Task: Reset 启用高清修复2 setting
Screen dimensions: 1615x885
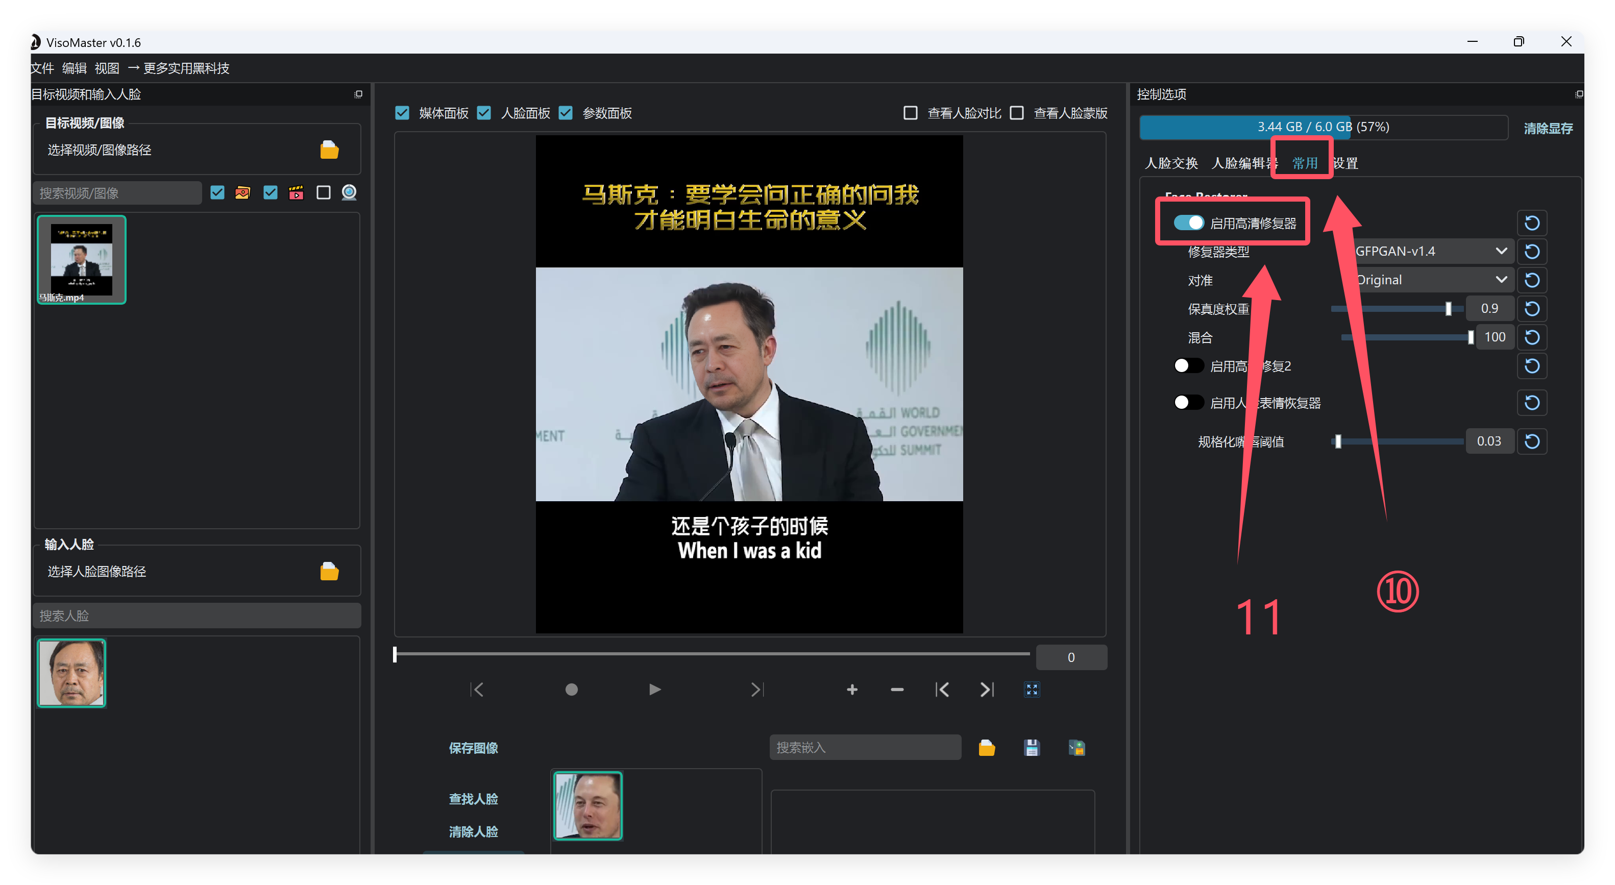Action: tap(1532, 366)
